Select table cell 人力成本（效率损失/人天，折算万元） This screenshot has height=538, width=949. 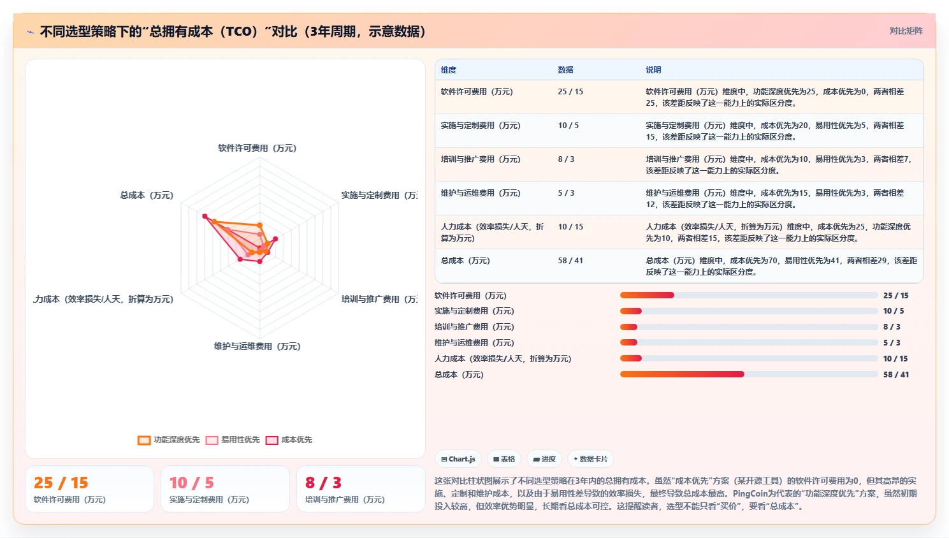click(x=493, y=232)
